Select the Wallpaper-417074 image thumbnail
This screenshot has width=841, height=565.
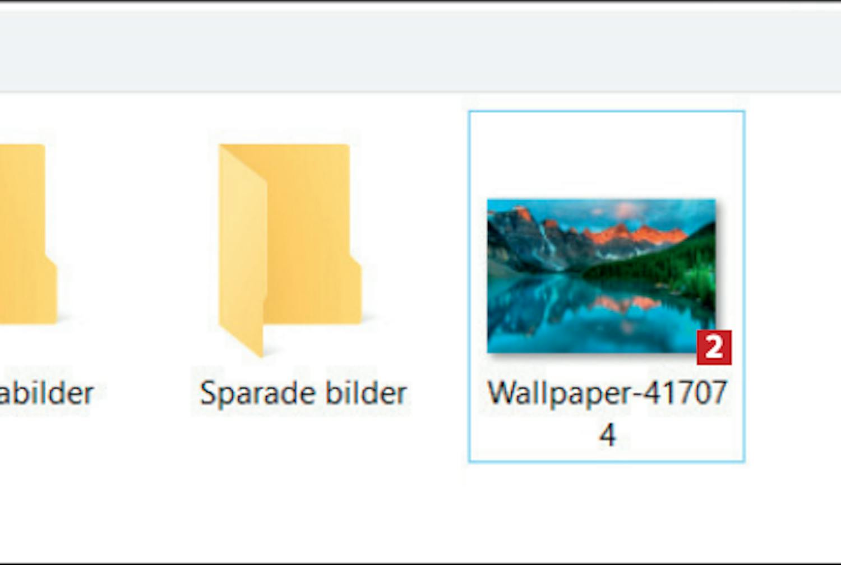coord(602,276)
